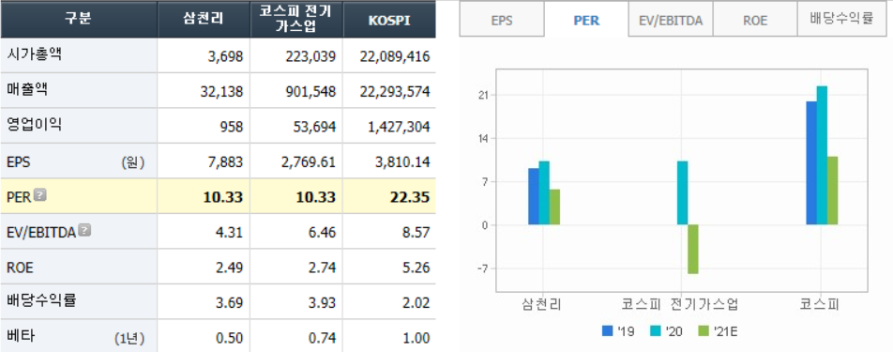This screenshot has height=352, width=893.
Task: Select the ROE row label
Action: [21, 268]
